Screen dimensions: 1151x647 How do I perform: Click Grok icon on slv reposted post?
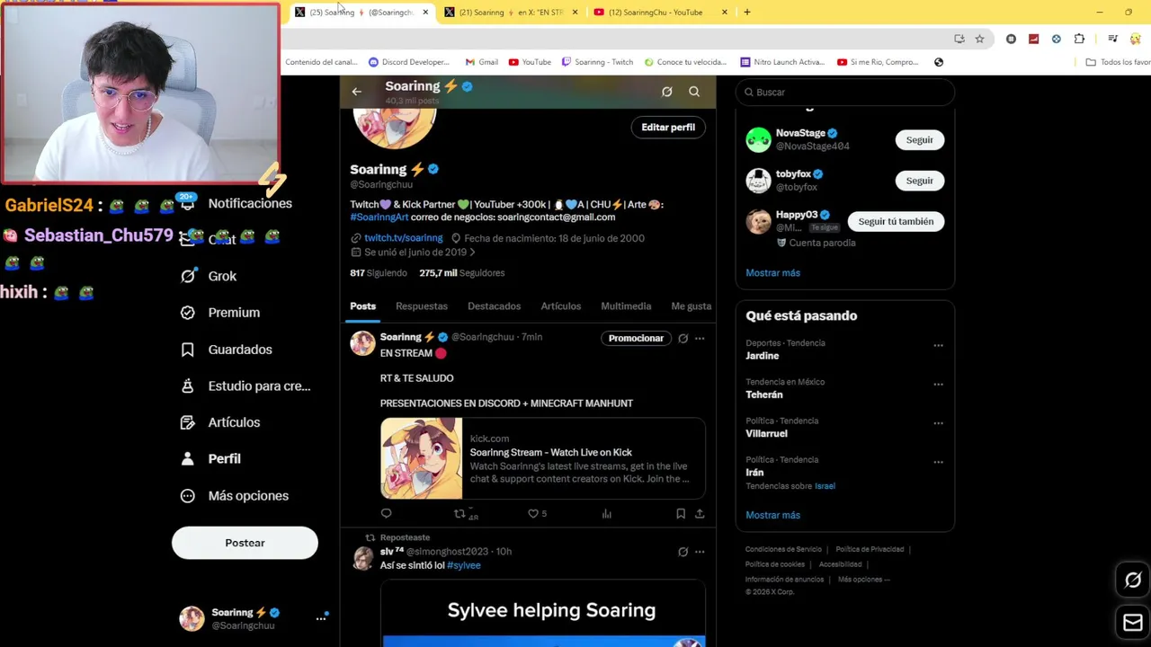[x=683, y=552]
